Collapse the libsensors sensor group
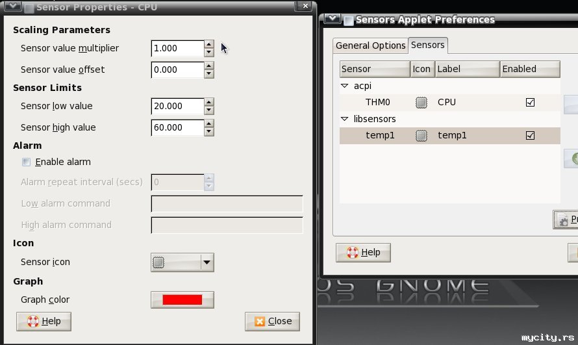 [x=345, y=119]
